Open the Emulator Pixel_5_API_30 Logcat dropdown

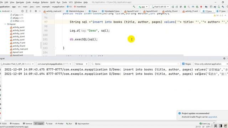tap(17, 64)
